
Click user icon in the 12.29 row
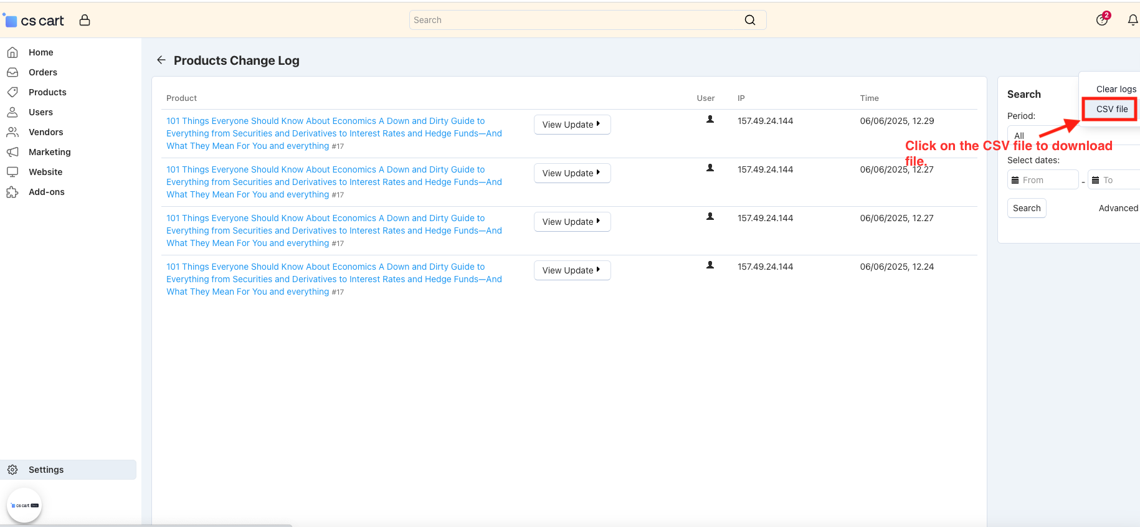(x=710, y=119)
